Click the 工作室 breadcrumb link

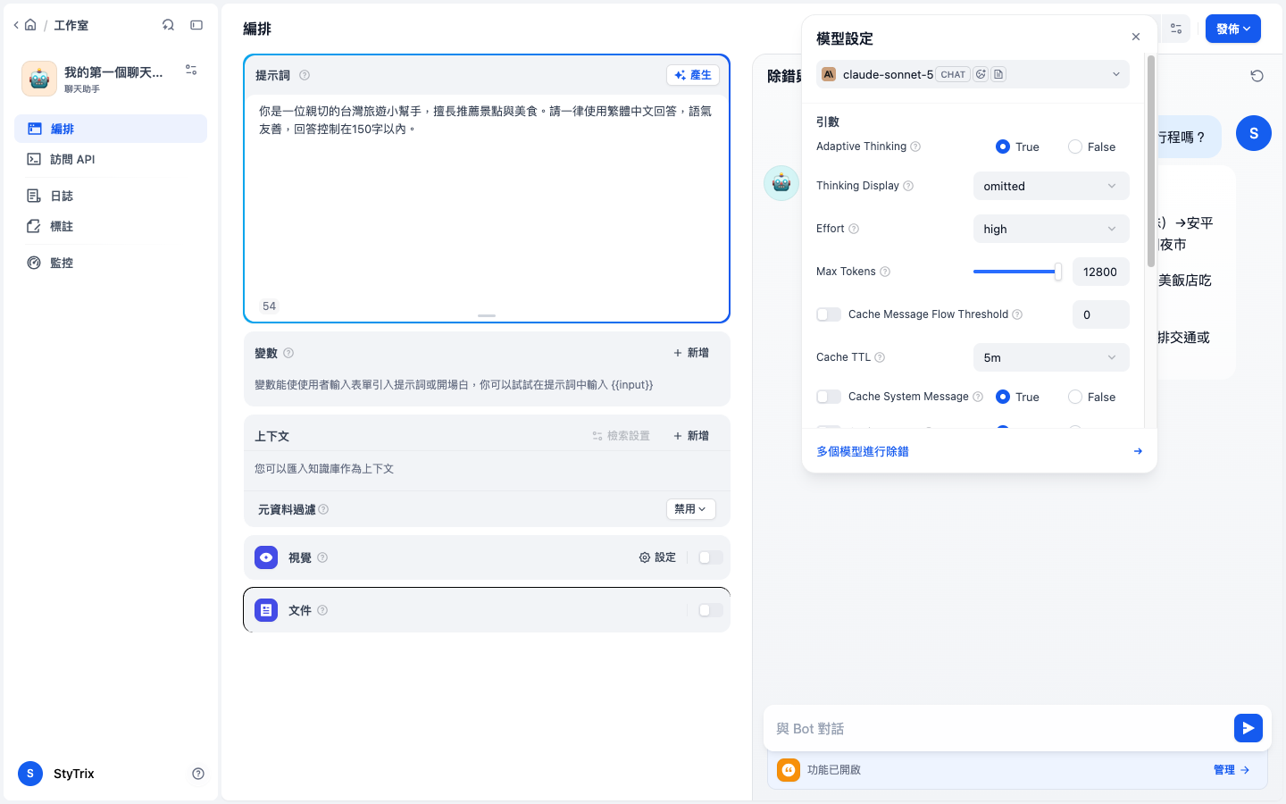click(71, 25)
